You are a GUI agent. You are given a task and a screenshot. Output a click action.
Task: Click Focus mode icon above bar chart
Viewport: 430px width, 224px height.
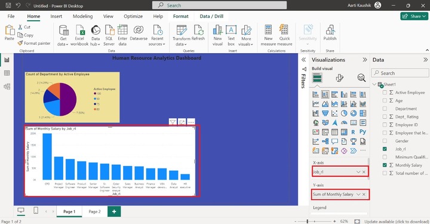(182, 122)
